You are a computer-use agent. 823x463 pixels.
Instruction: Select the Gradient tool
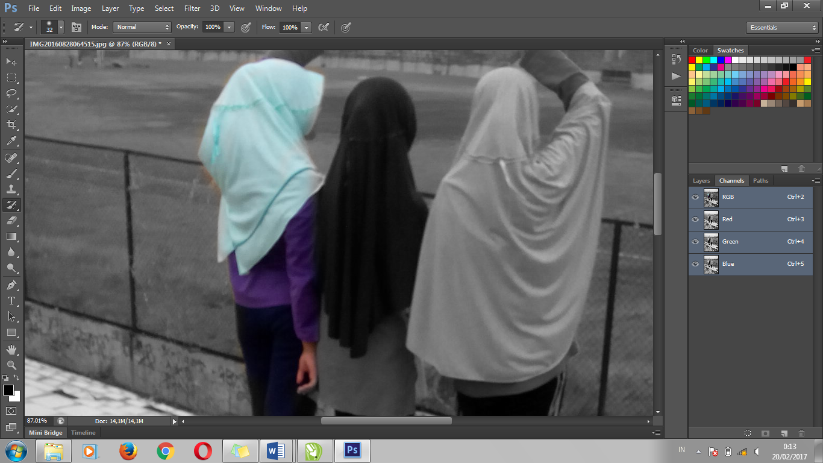[x=11, y=237]
